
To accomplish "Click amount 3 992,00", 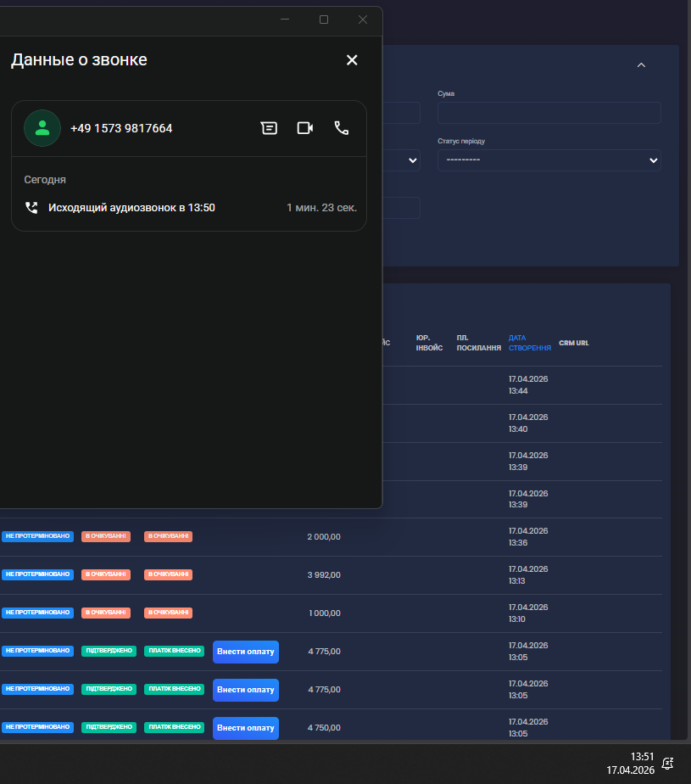I will coord(324,575).
